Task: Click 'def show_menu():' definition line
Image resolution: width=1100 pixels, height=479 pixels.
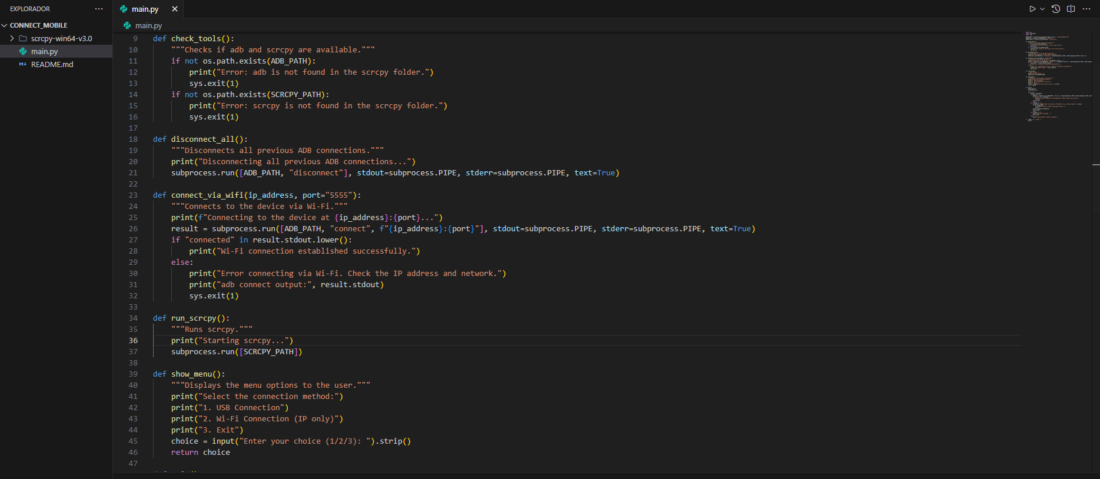Action: coord(189,374)
